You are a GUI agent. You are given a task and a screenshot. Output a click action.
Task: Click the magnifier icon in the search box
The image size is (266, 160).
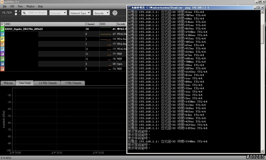coord(24,13)
